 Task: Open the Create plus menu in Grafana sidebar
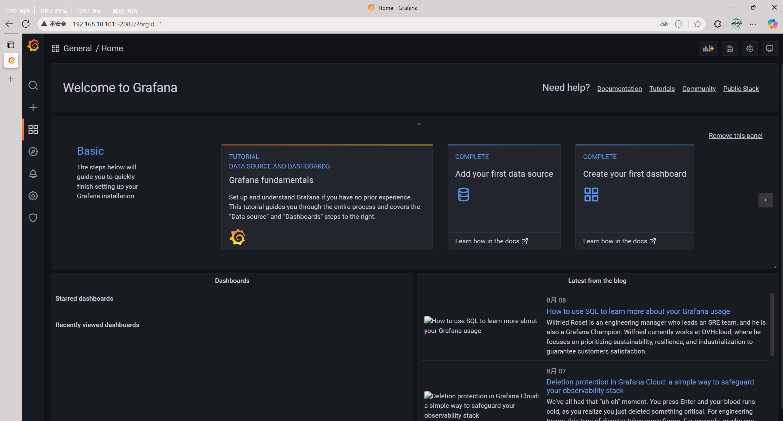click(x=33, y=107)
